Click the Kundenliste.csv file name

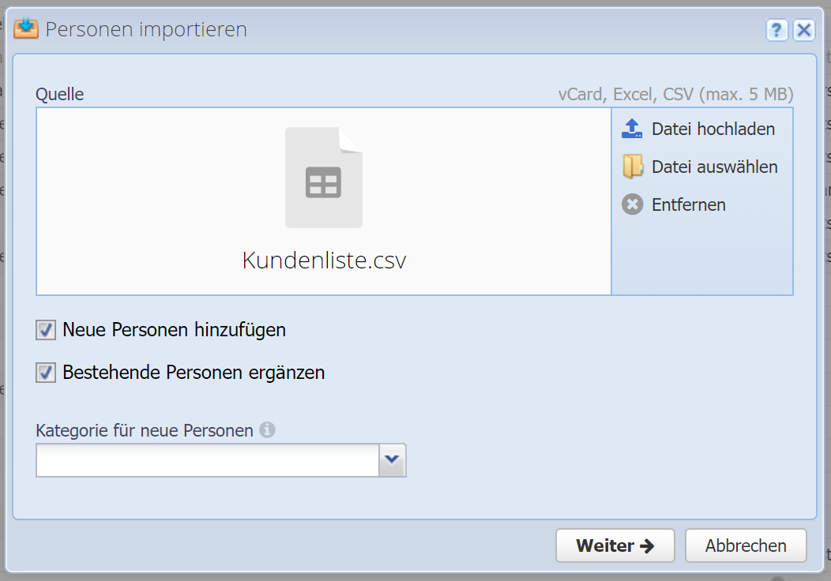[x=324, y=261]
